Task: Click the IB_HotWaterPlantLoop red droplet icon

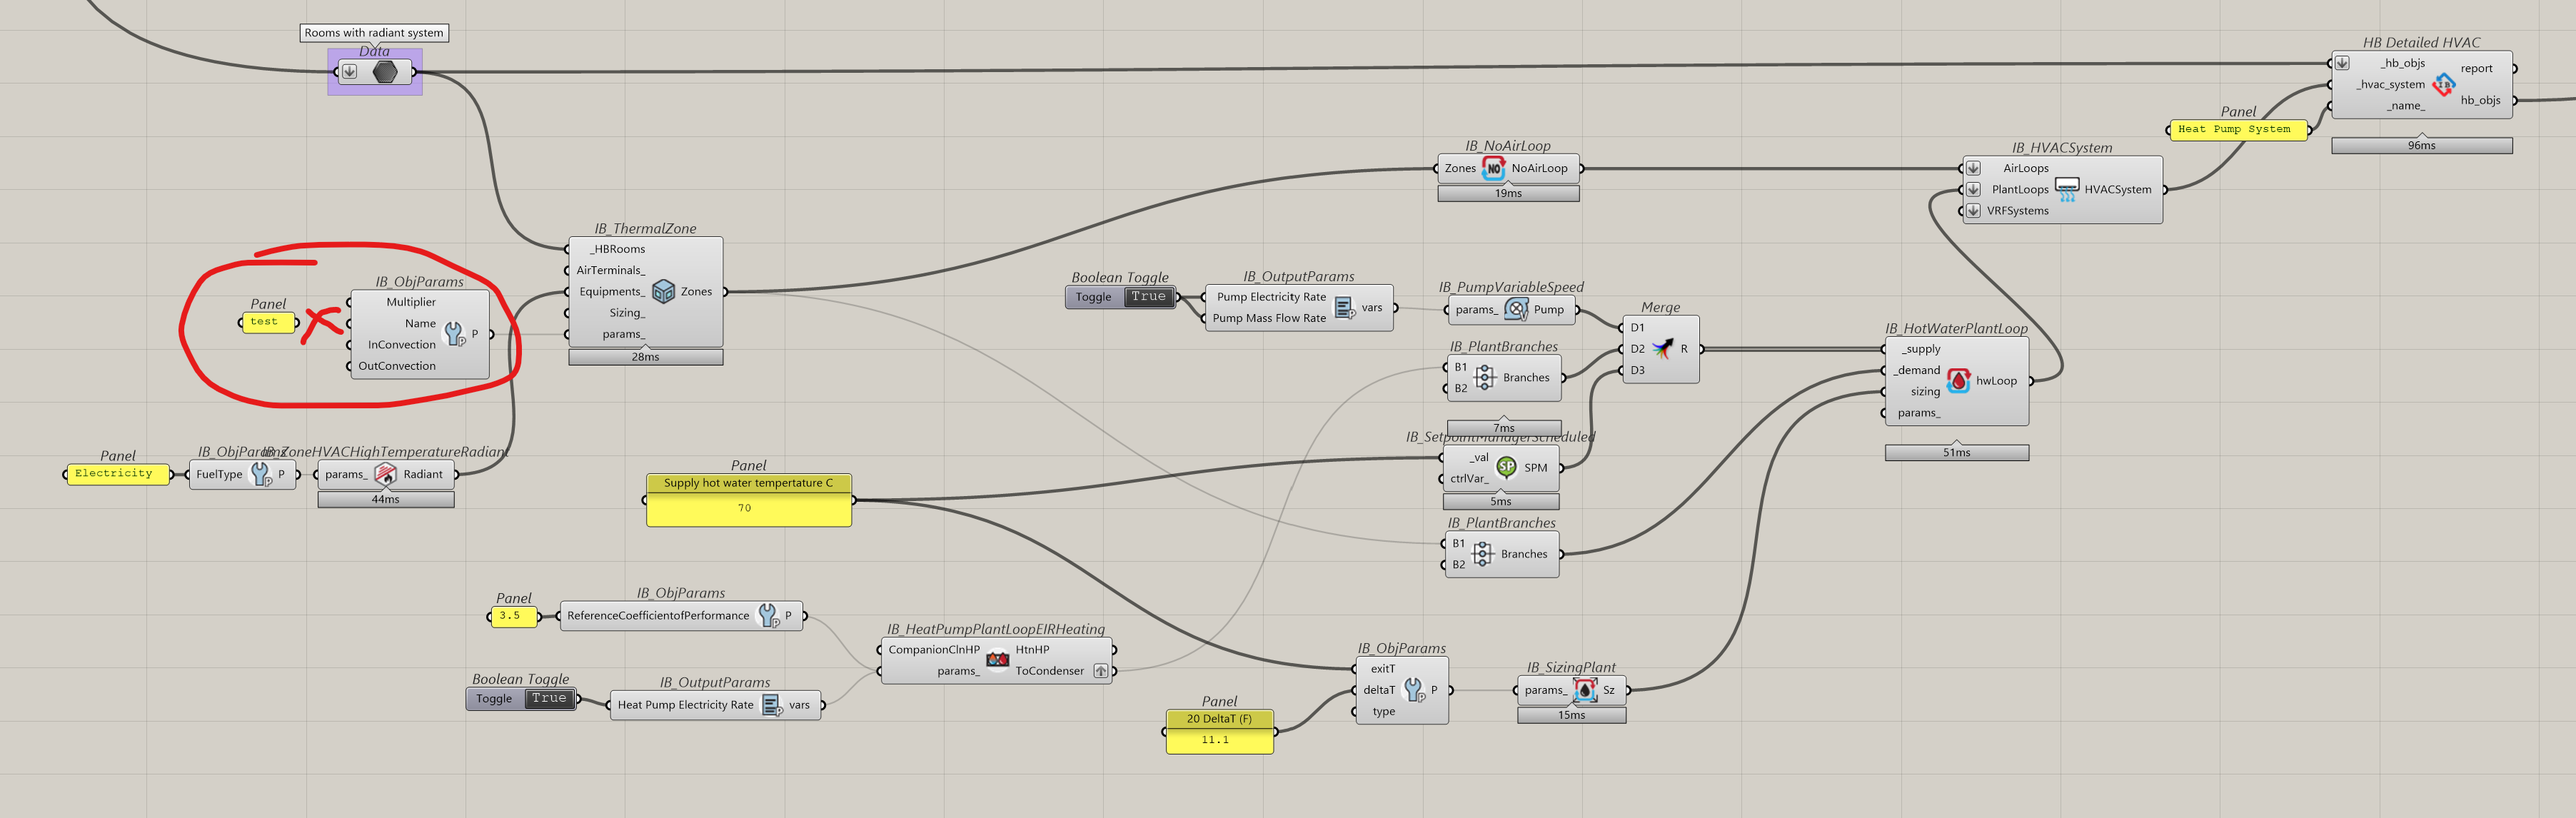Action: click(x=1958, y=380)
